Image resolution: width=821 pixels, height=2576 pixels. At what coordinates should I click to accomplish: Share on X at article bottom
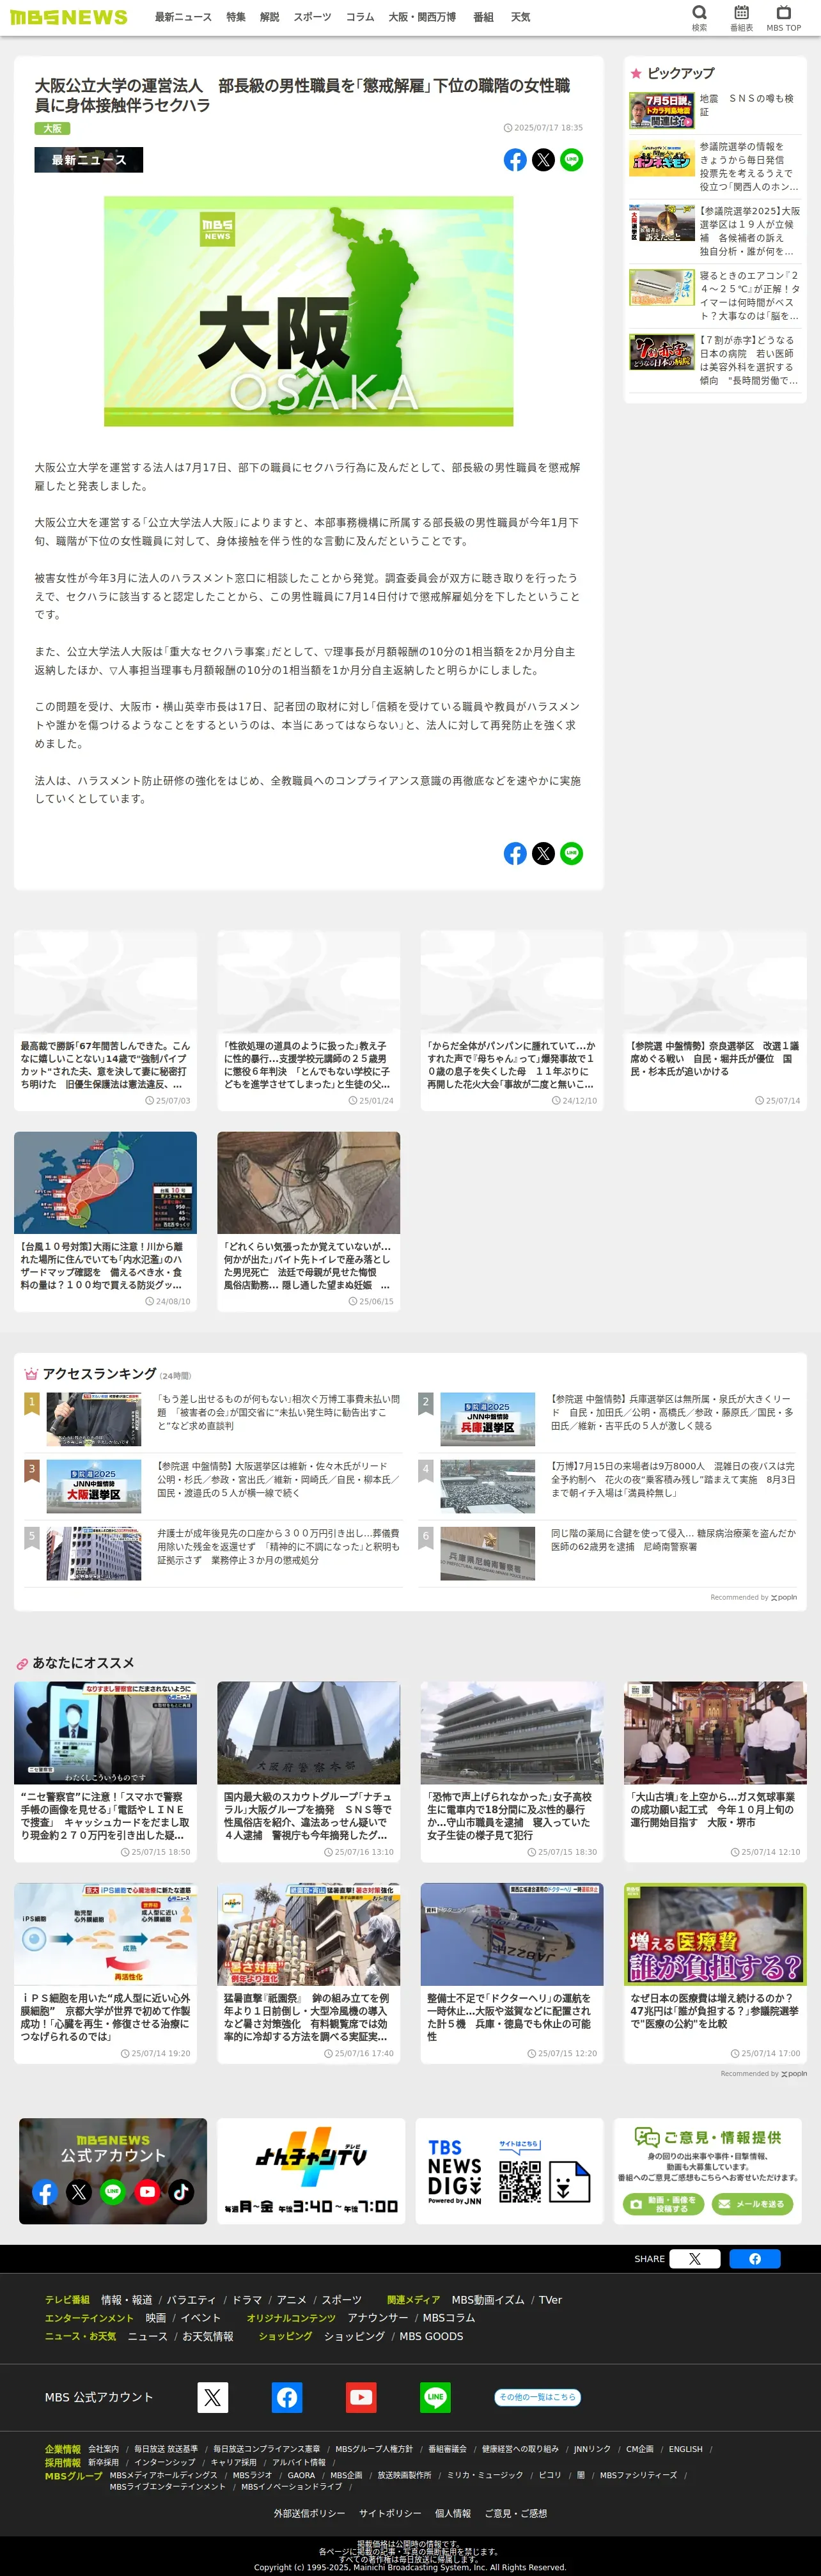pos(543,853)
